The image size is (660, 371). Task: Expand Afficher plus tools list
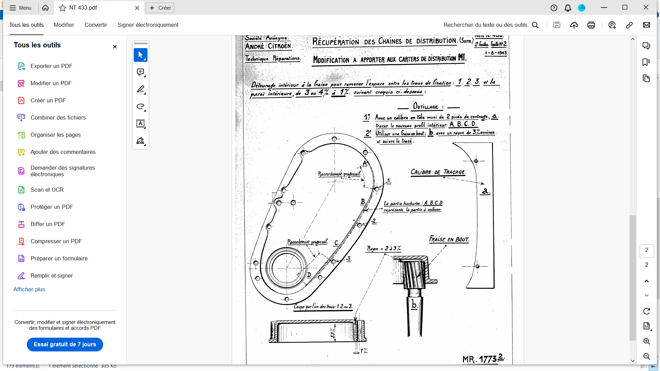point(29,289)
